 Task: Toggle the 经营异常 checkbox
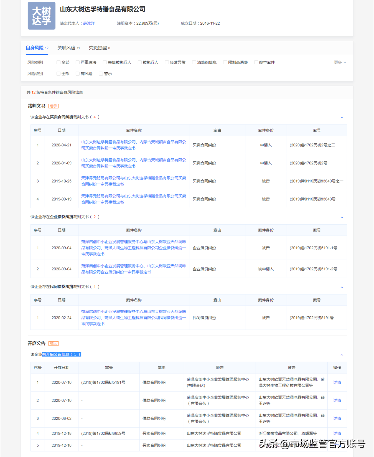click(167, 62)
